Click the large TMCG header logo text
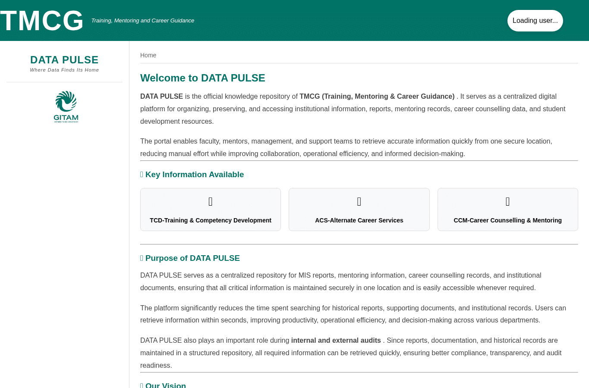Image resolution: width=589 pixels, height=388 pixels. point(42,20)
